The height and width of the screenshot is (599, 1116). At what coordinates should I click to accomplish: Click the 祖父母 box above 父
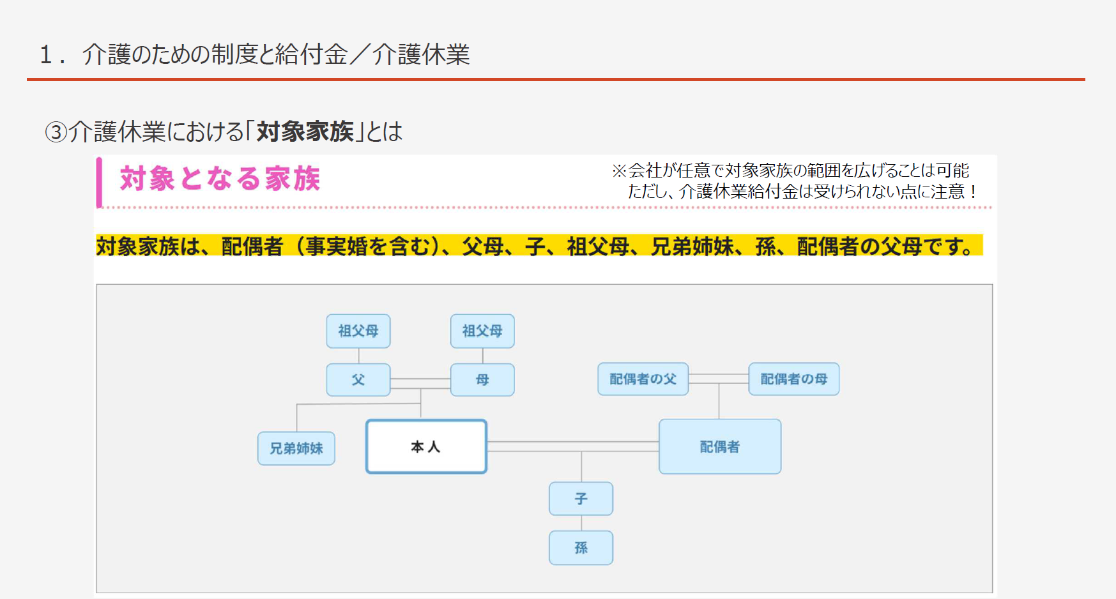358,331
